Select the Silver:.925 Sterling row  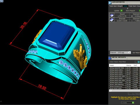[124, 84]
